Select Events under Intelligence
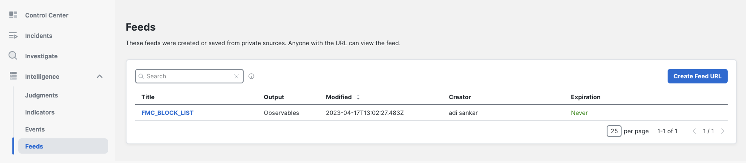Screen dimensions: 746x163 click(x=35, y=129)
